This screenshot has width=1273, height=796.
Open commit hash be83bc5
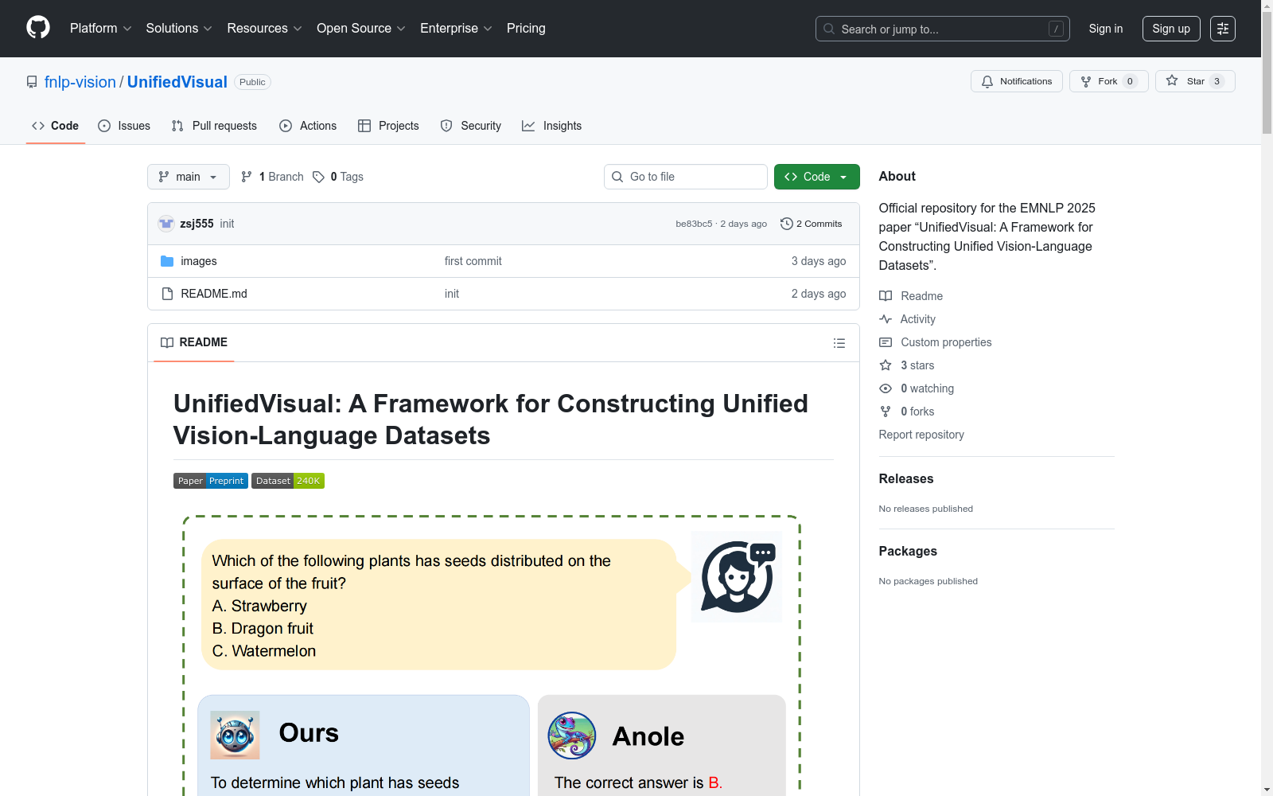click(694, 224)
